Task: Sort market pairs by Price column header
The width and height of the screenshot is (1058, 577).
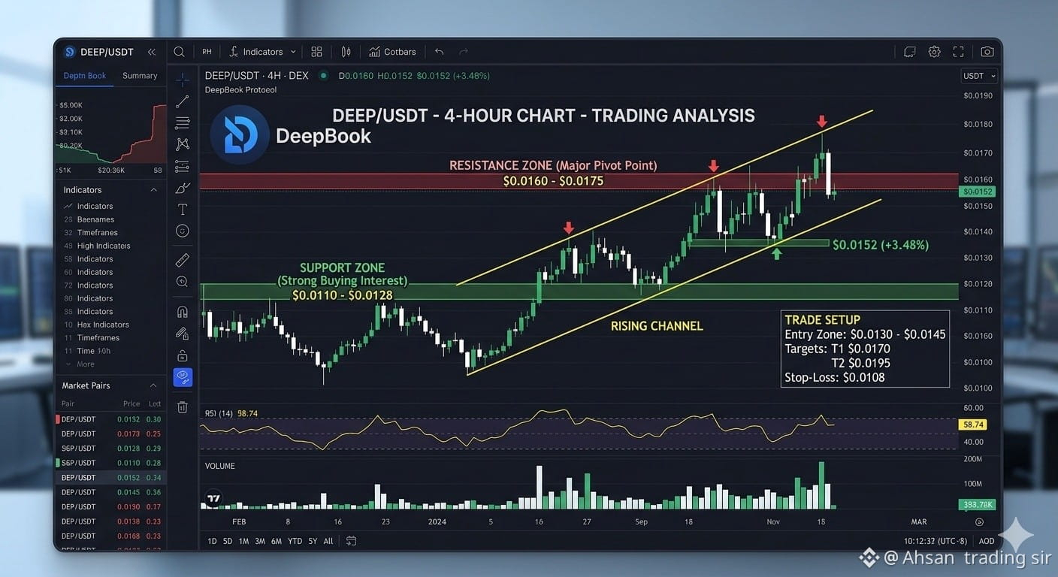Action: click(x=131, y=404)
